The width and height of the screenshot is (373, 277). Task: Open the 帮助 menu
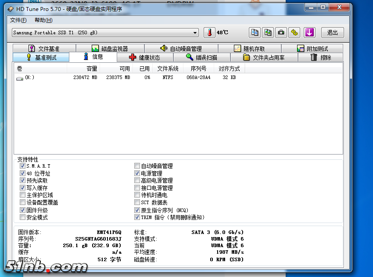(43, 20)
